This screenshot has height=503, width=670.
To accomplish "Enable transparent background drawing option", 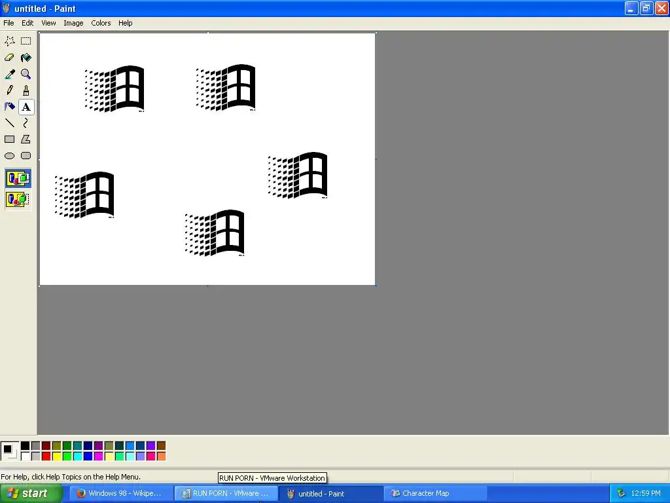I will [18, 199].
